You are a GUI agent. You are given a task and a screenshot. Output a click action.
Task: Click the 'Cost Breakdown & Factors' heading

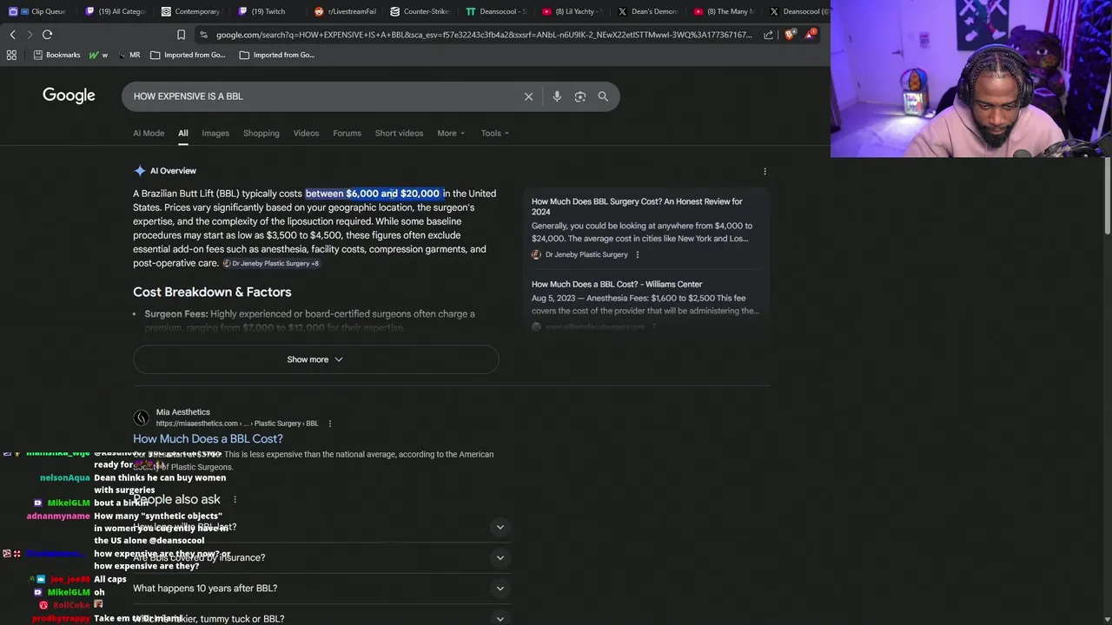tap(212, 292)
